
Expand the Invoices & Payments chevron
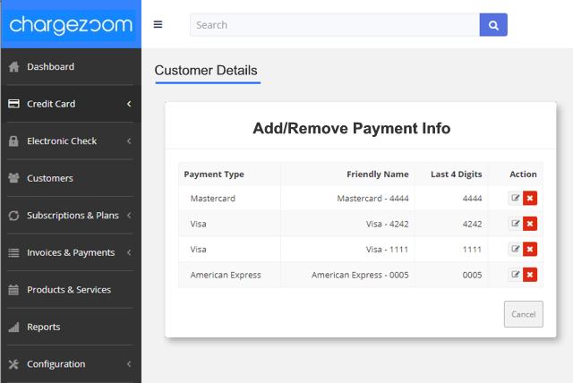click(129, 252)
